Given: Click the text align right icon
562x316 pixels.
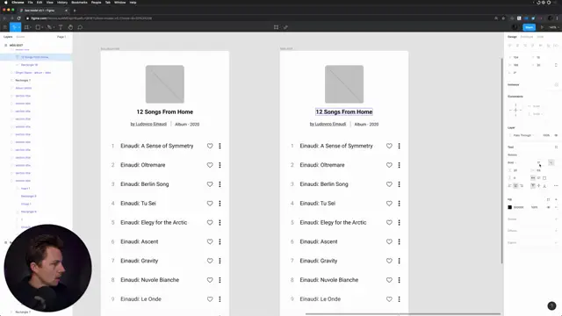Looking at the screenshot, I should (x=522, y=185).
